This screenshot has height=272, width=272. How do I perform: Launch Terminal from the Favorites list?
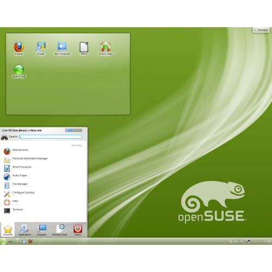42,211
